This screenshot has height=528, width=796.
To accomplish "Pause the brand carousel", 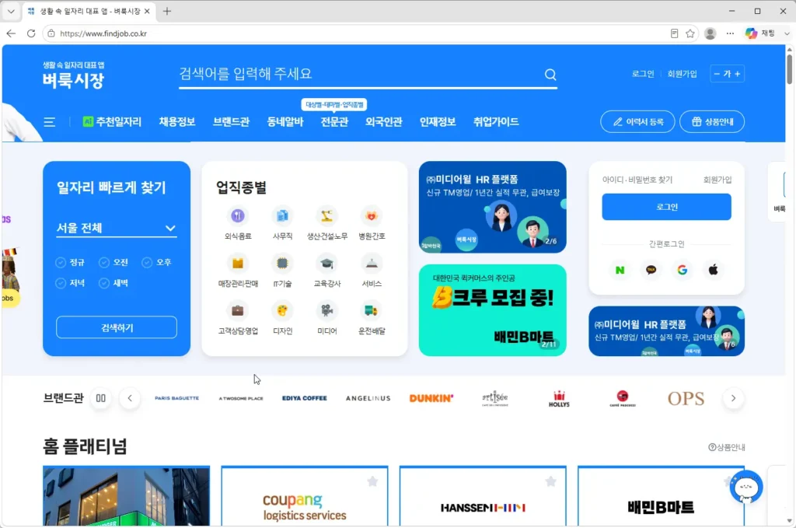I will (100, 398).
